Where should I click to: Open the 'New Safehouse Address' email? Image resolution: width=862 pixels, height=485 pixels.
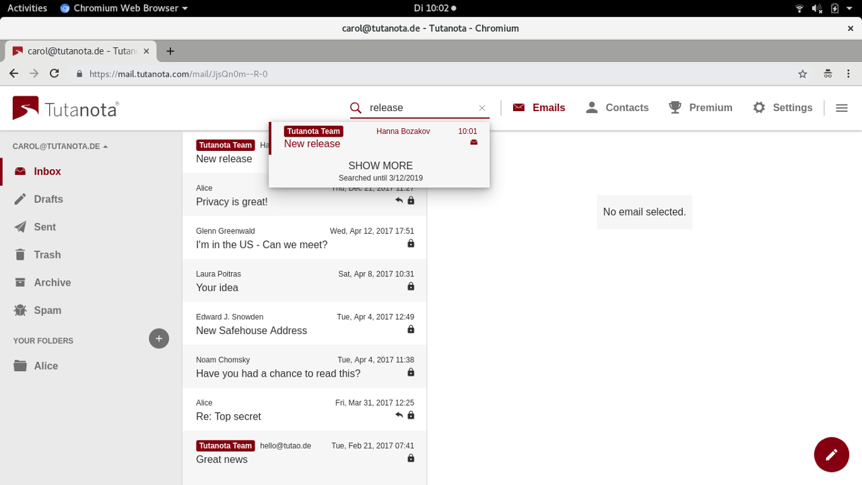(304, 324)
